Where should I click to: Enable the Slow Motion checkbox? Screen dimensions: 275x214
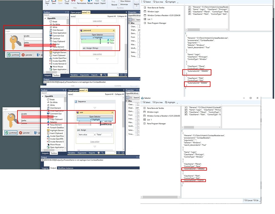point(120,1)
